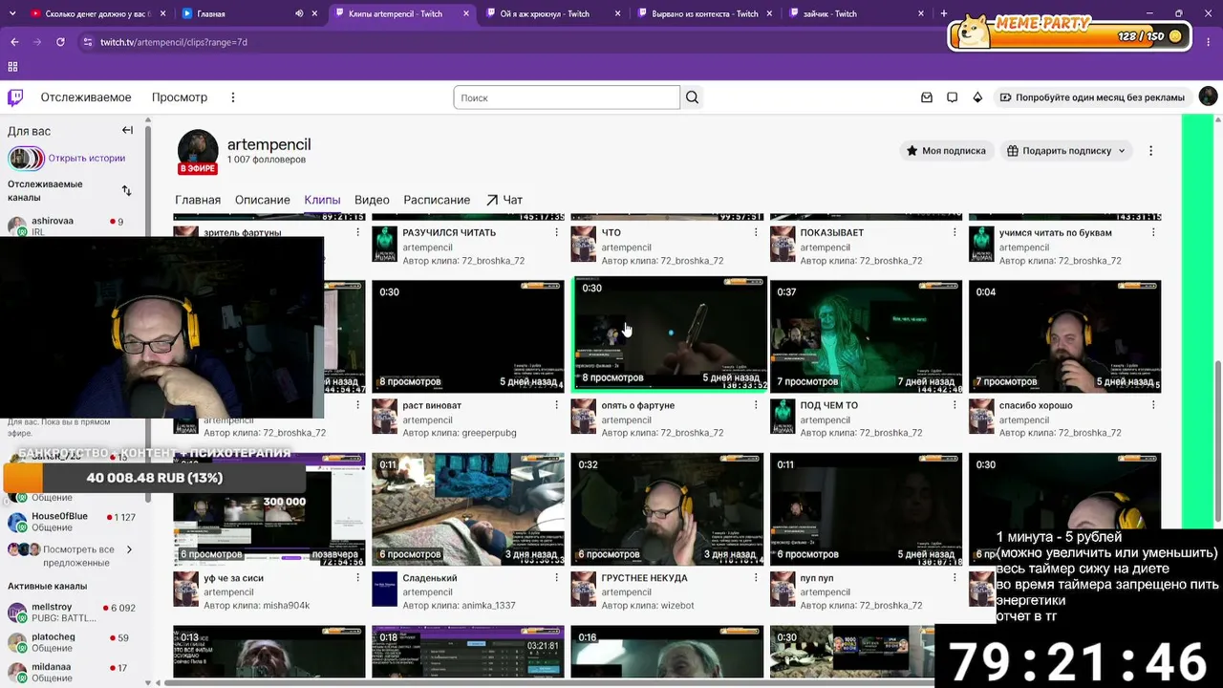
Task: Open the browser apps grid icon
Action: pos(13,67)
